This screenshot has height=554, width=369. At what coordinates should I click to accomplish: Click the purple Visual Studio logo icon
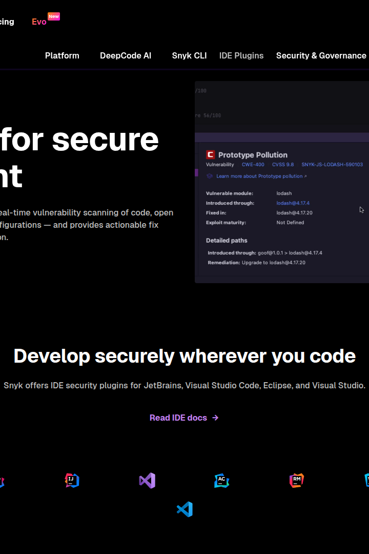(x=147, y=481)
